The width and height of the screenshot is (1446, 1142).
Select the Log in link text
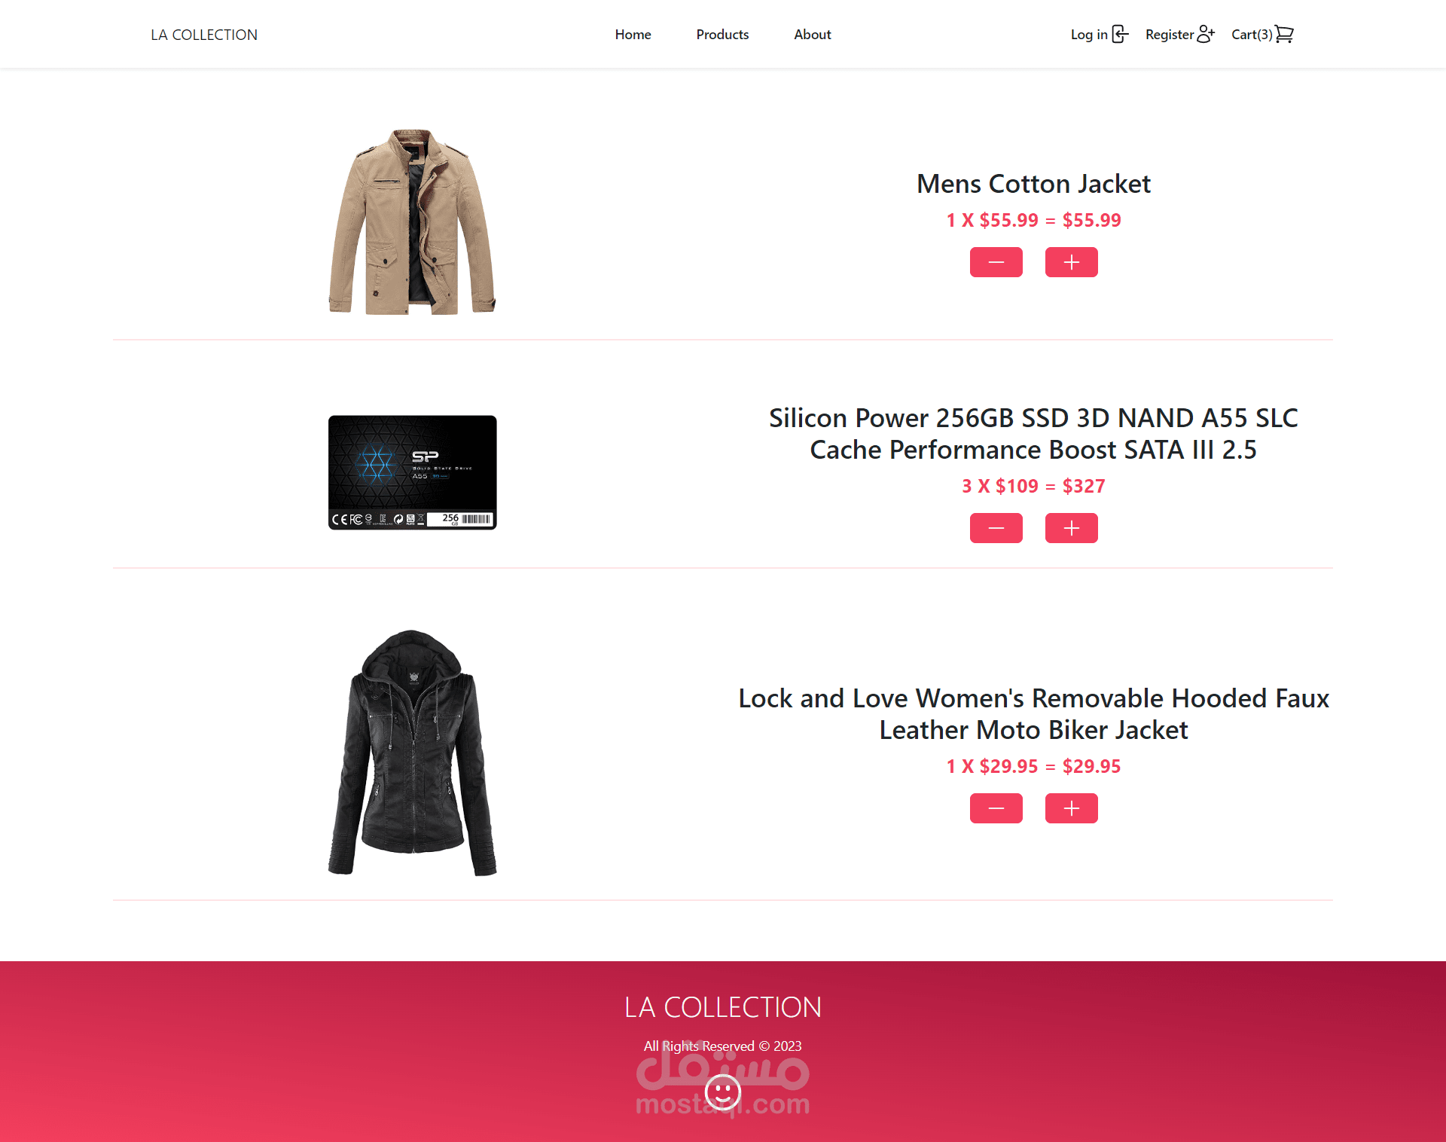click(1089, 35)
